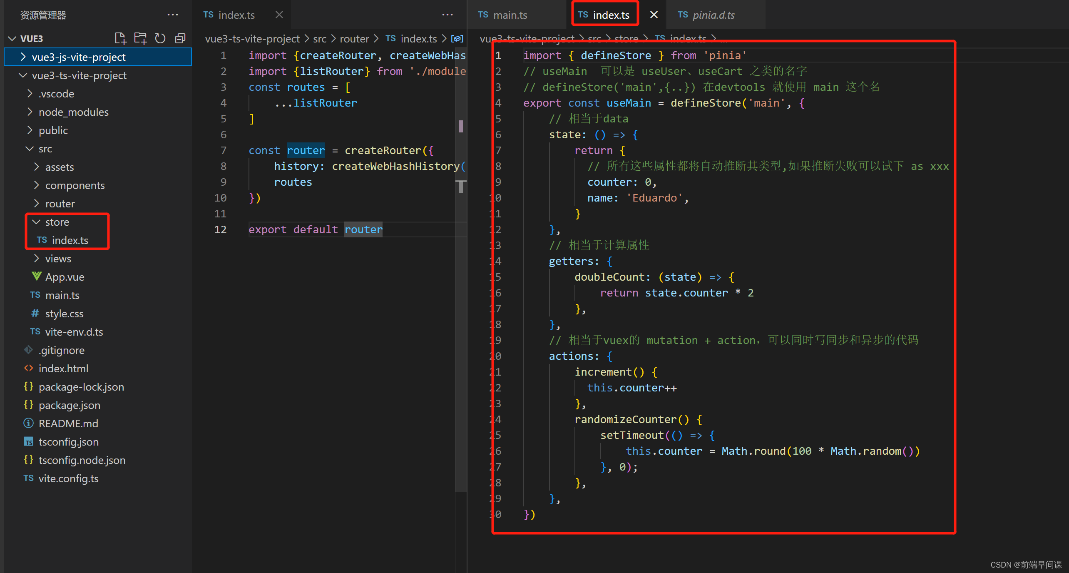Open store index.ts file in sidebar
The width and height of the screenshot is (1069, 573).
[x=70, y=240]
